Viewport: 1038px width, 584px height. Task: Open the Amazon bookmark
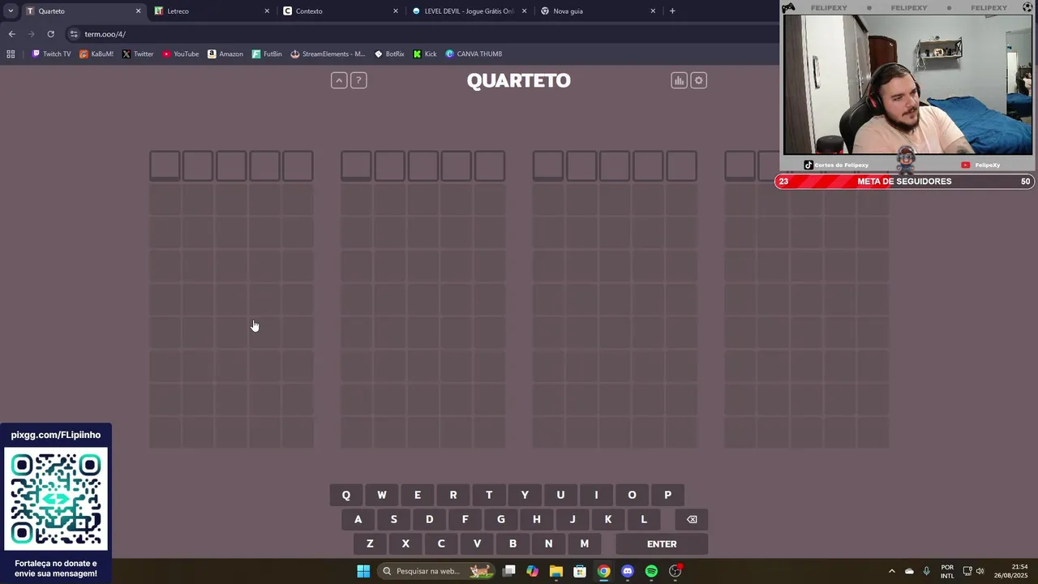(225, 54)
